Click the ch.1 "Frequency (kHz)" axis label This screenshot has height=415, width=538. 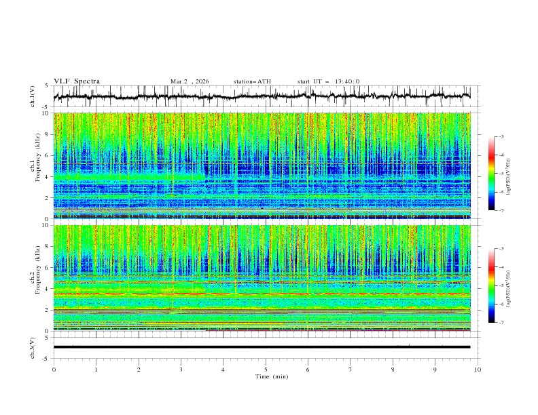[x=38, y=157]
